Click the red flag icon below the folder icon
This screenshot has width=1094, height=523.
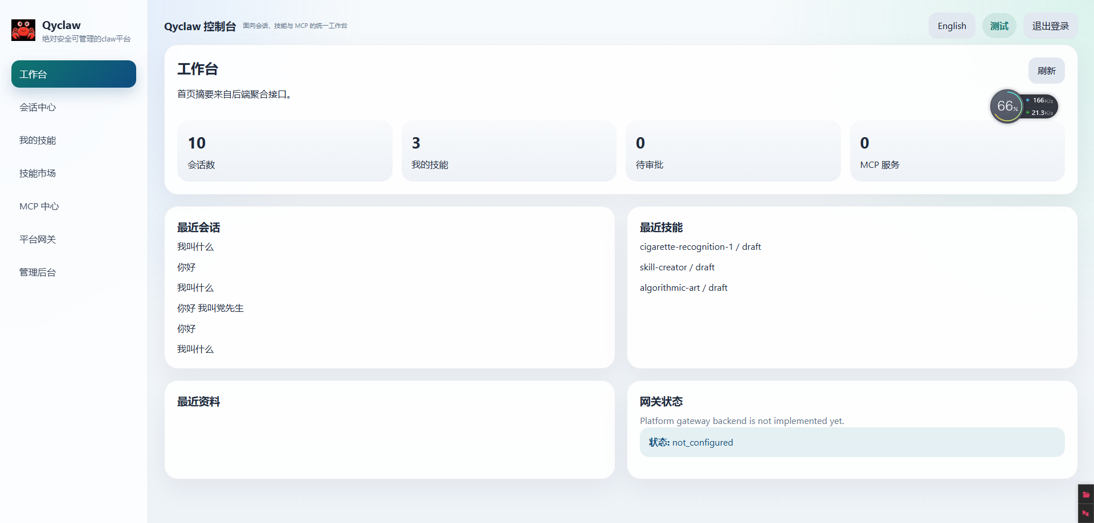click(1086, 513)
